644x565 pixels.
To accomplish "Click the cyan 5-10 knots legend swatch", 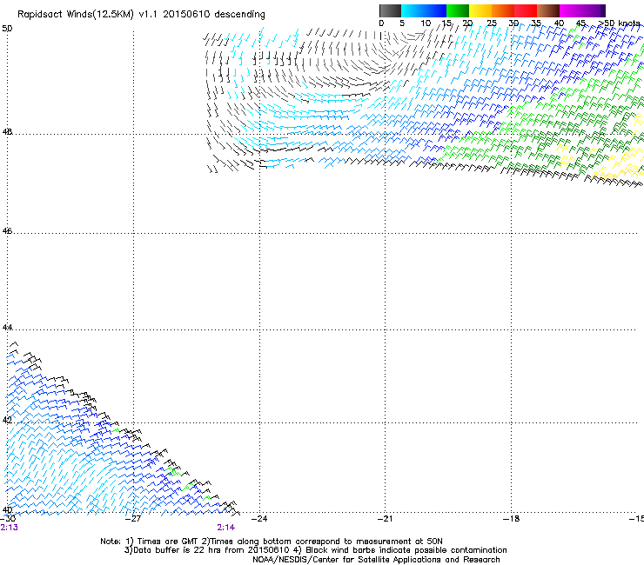I will click(x=413, y=10).
